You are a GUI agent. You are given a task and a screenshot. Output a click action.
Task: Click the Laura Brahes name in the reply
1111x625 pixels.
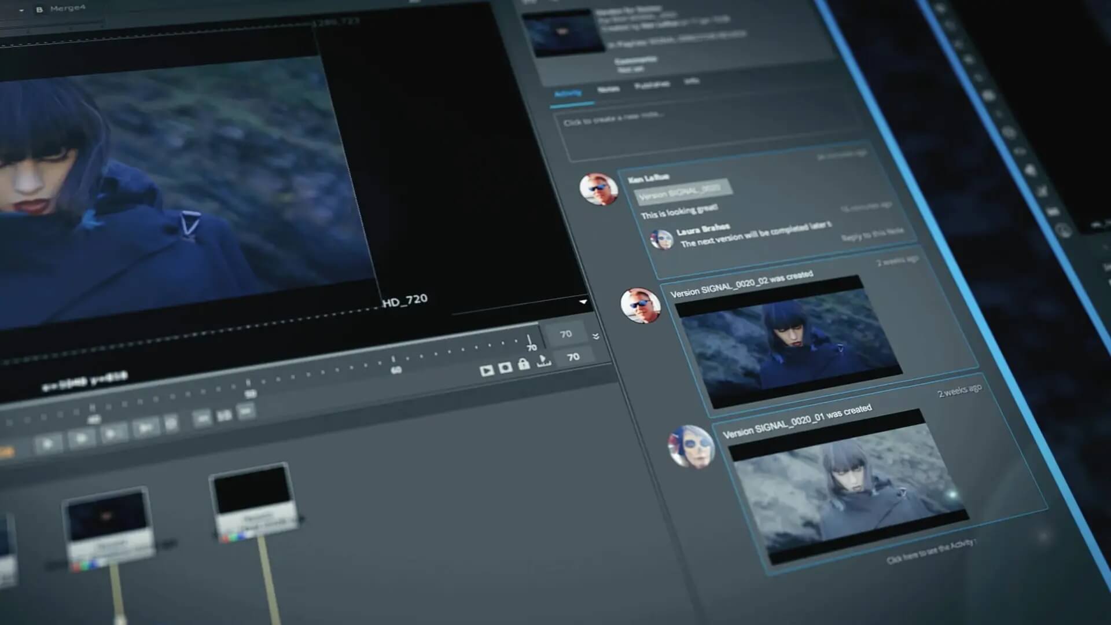703,229
